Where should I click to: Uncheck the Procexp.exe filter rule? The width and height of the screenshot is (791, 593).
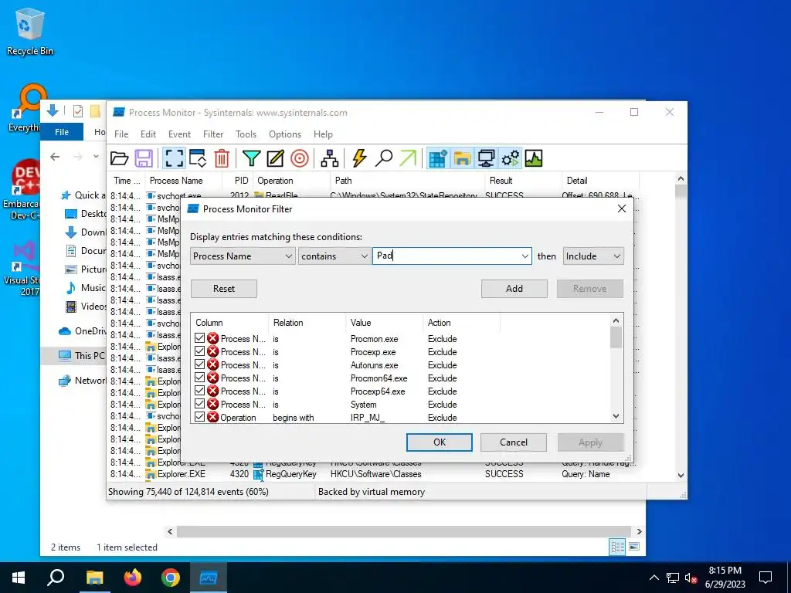point(200,351)
